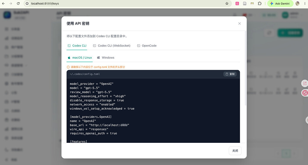View site information icon in address bar
This screenshot has width=308, height=165.
27,4
